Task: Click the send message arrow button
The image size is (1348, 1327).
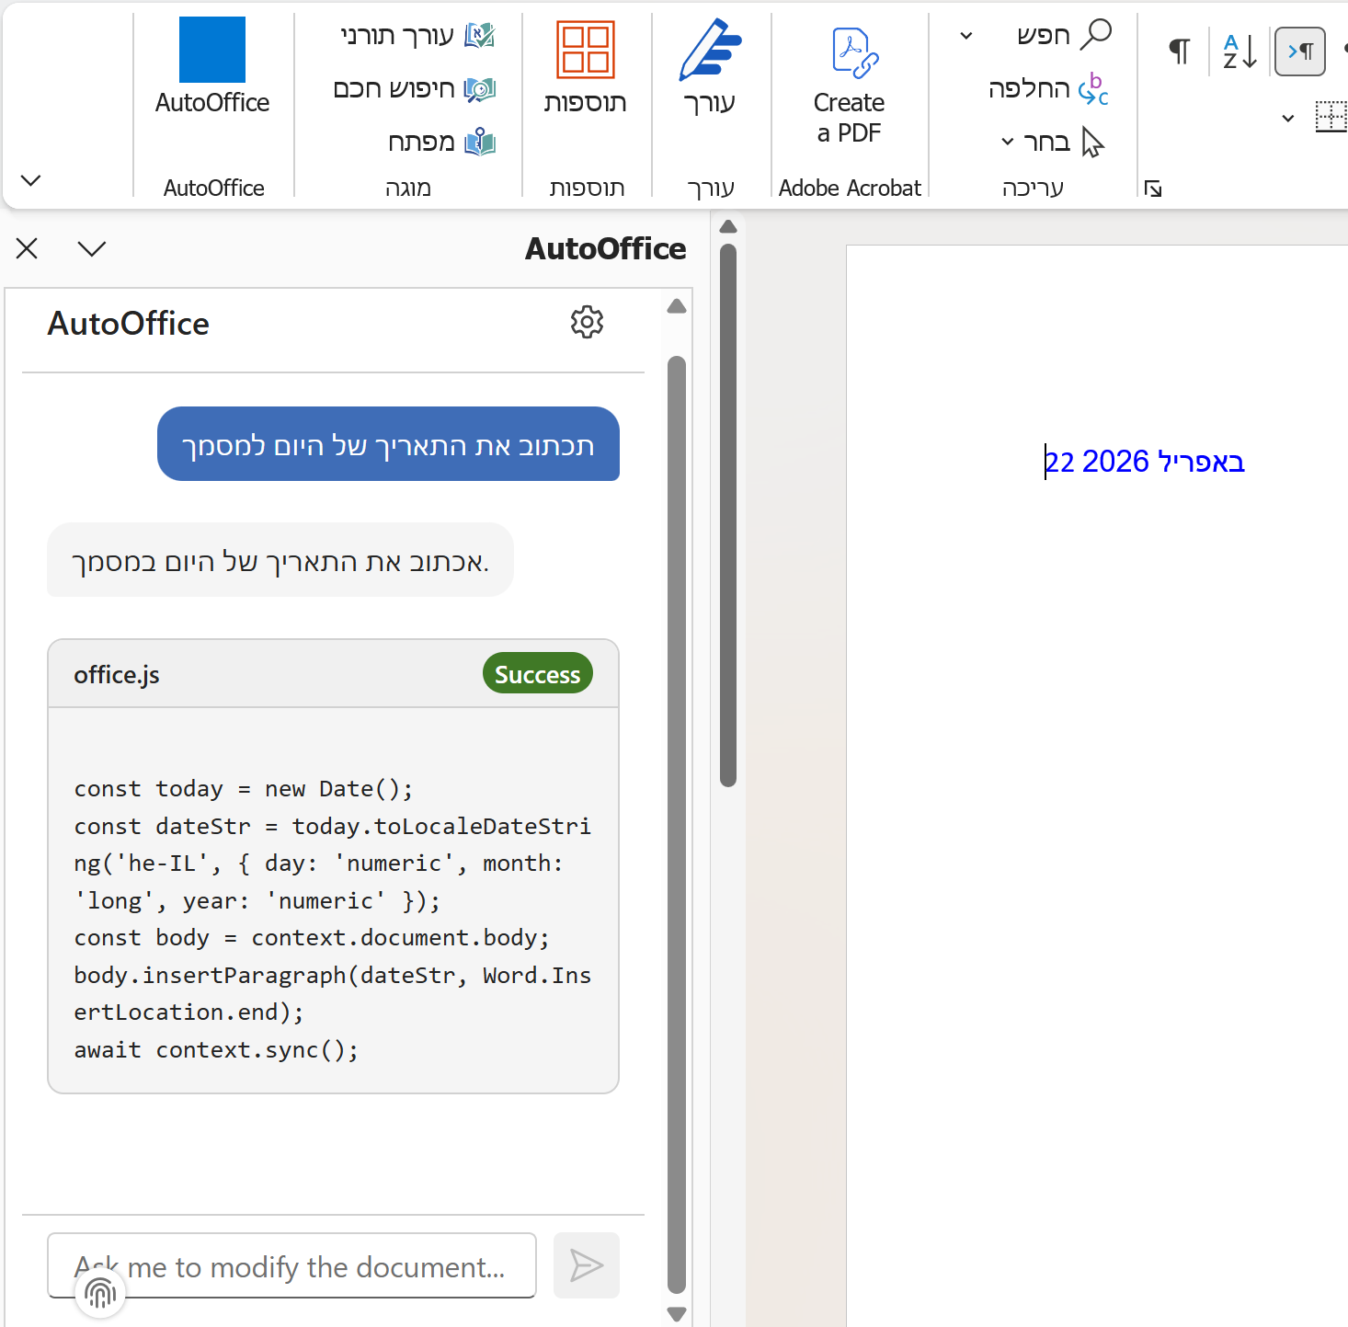Action: 586,1265
